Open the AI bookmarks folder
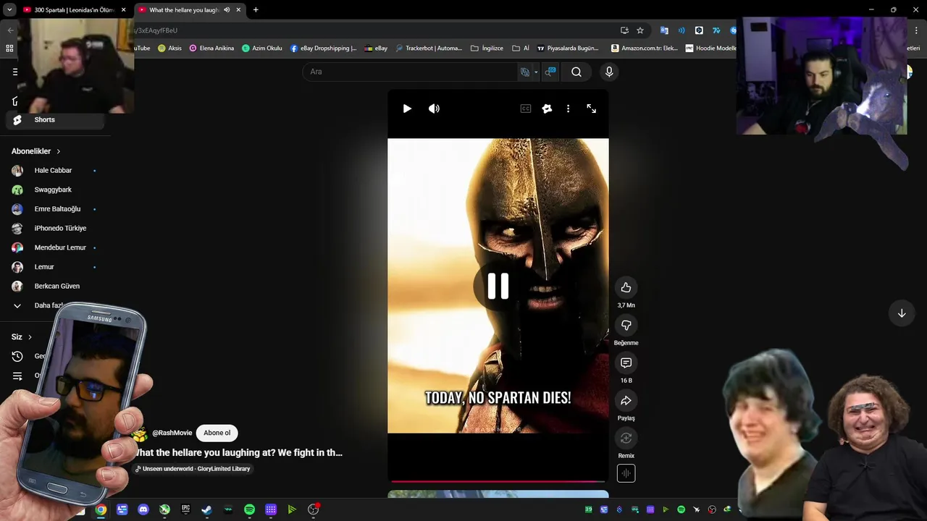This screenshot has width=927, height=521. pyautogui.click(x=521, y=48)
